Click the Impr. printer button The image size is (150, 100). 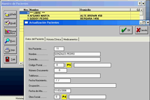point(10,50)
